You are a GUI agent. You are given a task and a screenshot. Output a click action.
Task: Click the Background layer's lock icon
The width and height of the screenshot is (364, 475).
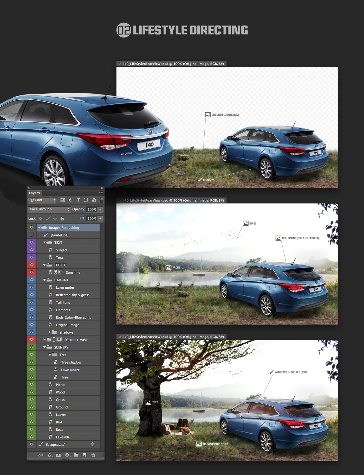coord(92,444)
